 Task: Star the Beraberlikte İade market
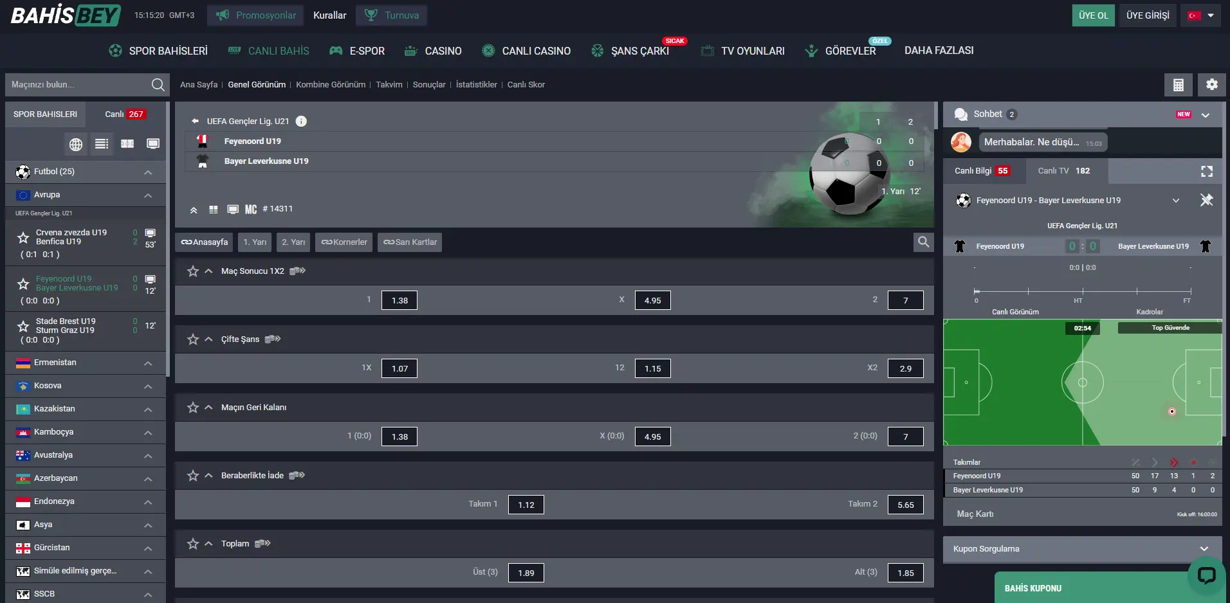(193, 476)
